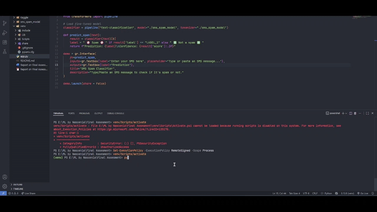The height and width of the screenshot is (212, 377).
Task: Close the terminal panel
Action: 373,113
